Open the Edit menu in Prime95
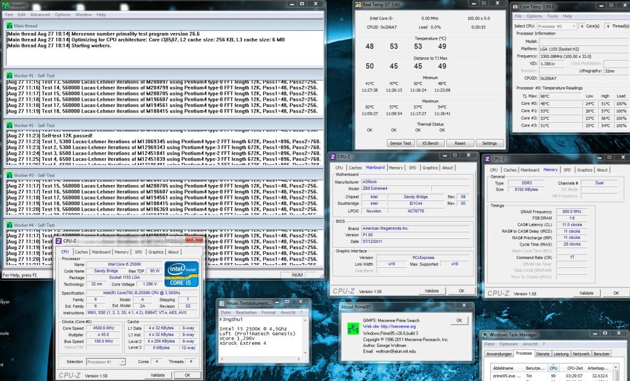The height and width of the screenshot is (381, 630). [x=21, y=14]
